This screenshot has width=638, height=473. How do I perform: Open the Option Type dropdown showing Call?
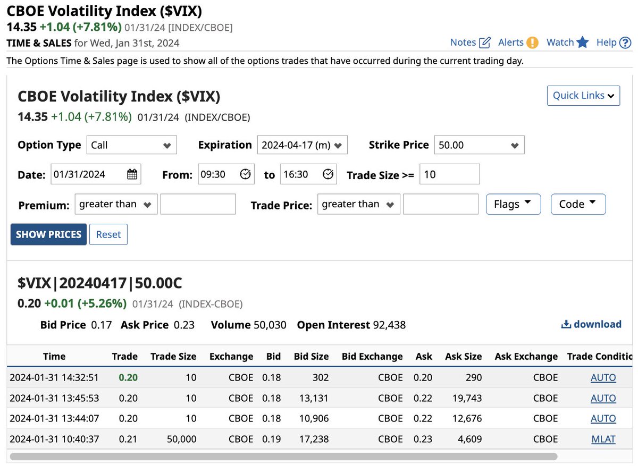pos(131,145)
